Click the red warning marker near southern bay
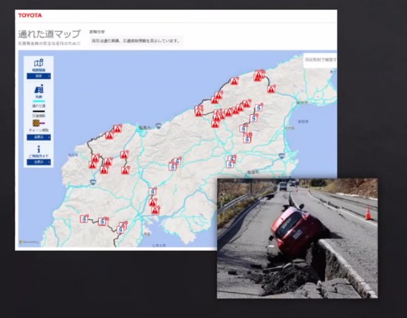Screen dimensions: 407x318 pos(155,210)
